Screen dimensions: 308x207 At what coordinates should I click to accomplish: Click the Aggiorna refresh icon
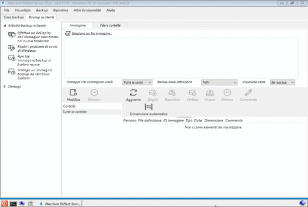(x=133, y=92)
